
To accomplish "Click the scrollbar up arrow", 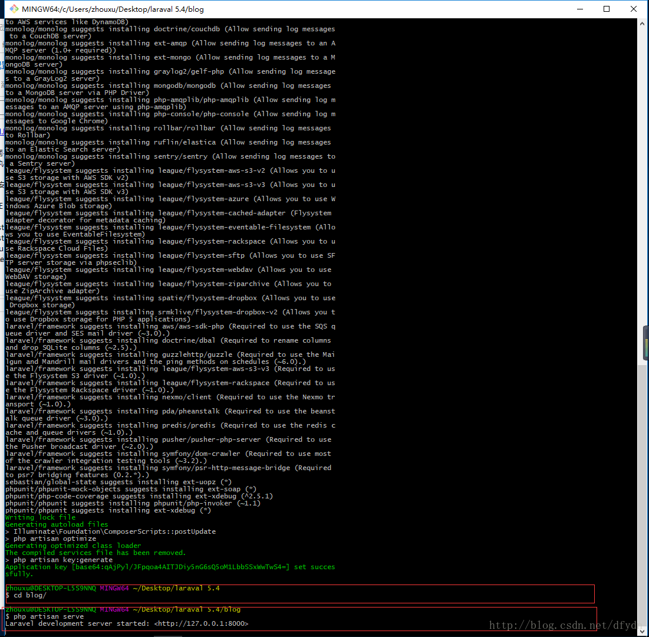I will pos(642,24).
